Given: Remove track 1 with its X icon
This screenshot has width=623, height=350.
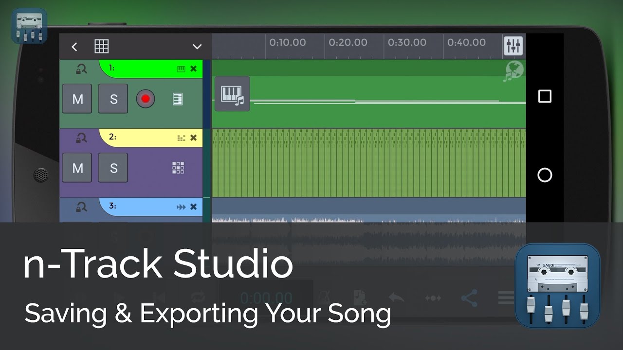Looking at the screenshot, I should point(193,69).
